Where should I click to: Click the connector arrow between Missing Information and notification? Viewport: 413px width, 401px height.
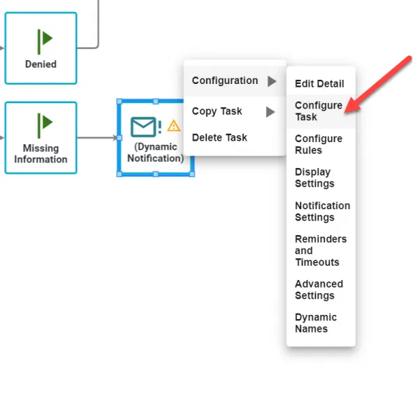(97, 137)
